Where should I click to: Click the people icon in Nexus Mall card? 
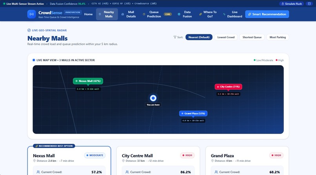pos(38,172)
